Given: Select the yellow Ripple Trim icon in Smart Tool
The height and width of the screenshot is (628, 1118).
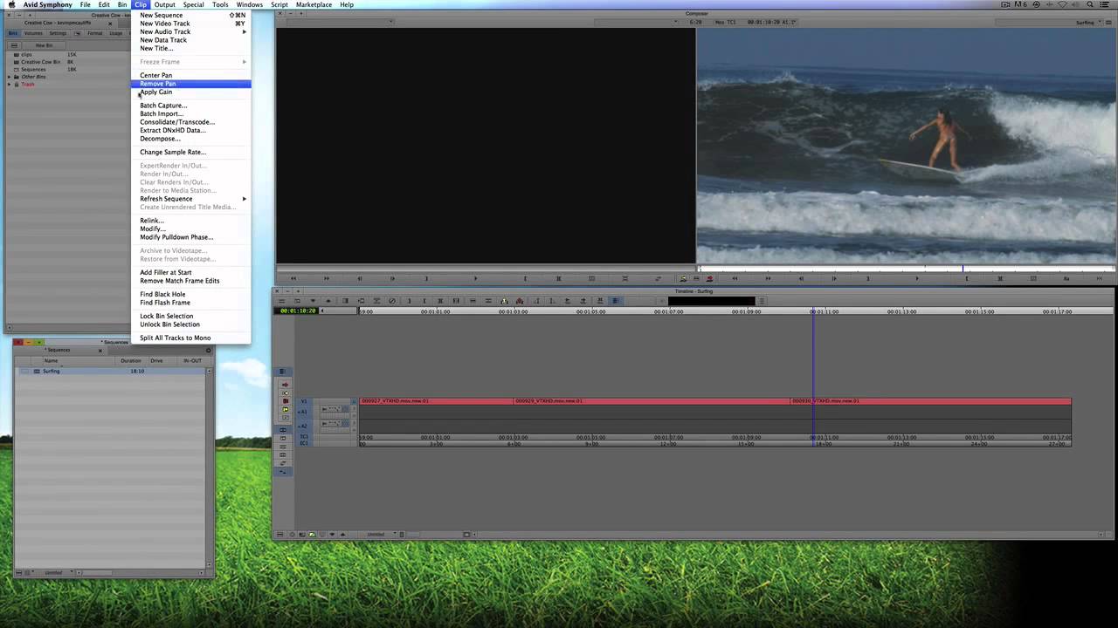Looking at the screenshot, I should click(x=286, y=409).
